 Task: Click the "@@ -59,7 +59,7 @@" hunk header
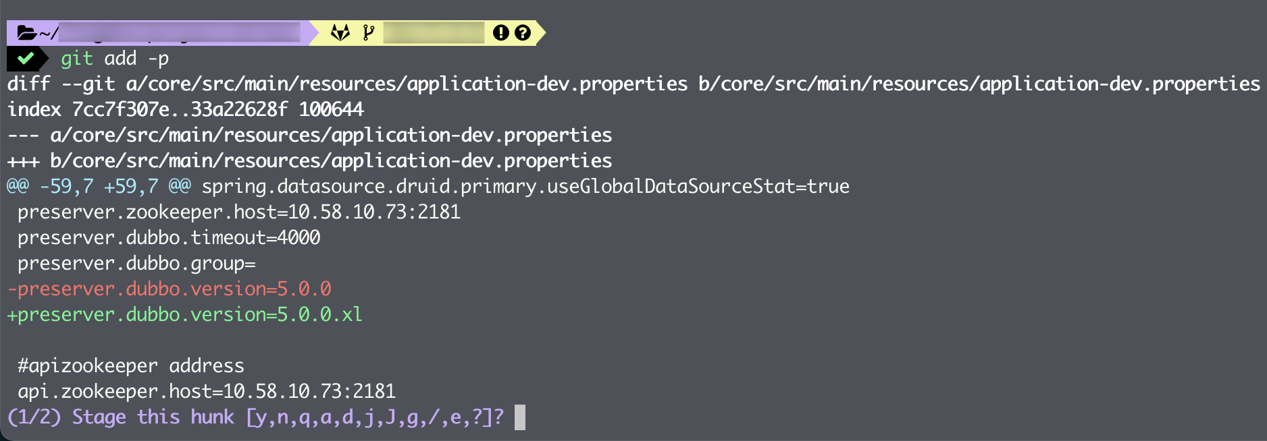tap(99, 186)
